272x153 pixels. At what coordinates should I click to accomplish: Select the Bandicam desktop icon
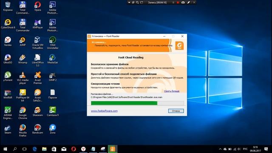click(38, 129)
